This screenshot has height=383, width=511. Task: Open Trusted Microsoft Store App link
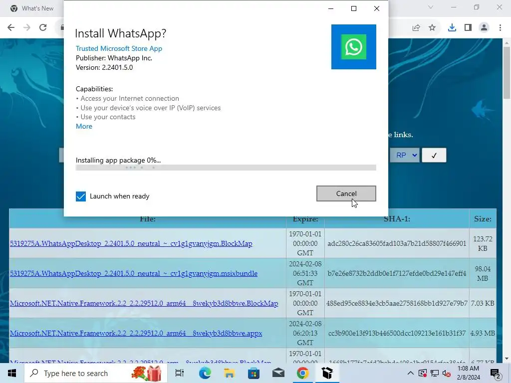click(x=119, y=48)
